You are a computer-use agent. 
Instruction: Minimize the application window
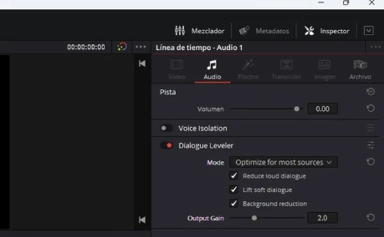click(x=321, y=3)
